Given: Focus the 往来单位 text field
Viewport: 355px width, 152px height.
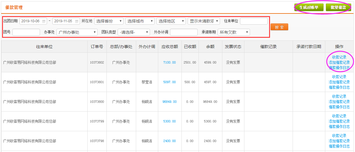Looking at the screenshot, I should click(x=254, y=21).
